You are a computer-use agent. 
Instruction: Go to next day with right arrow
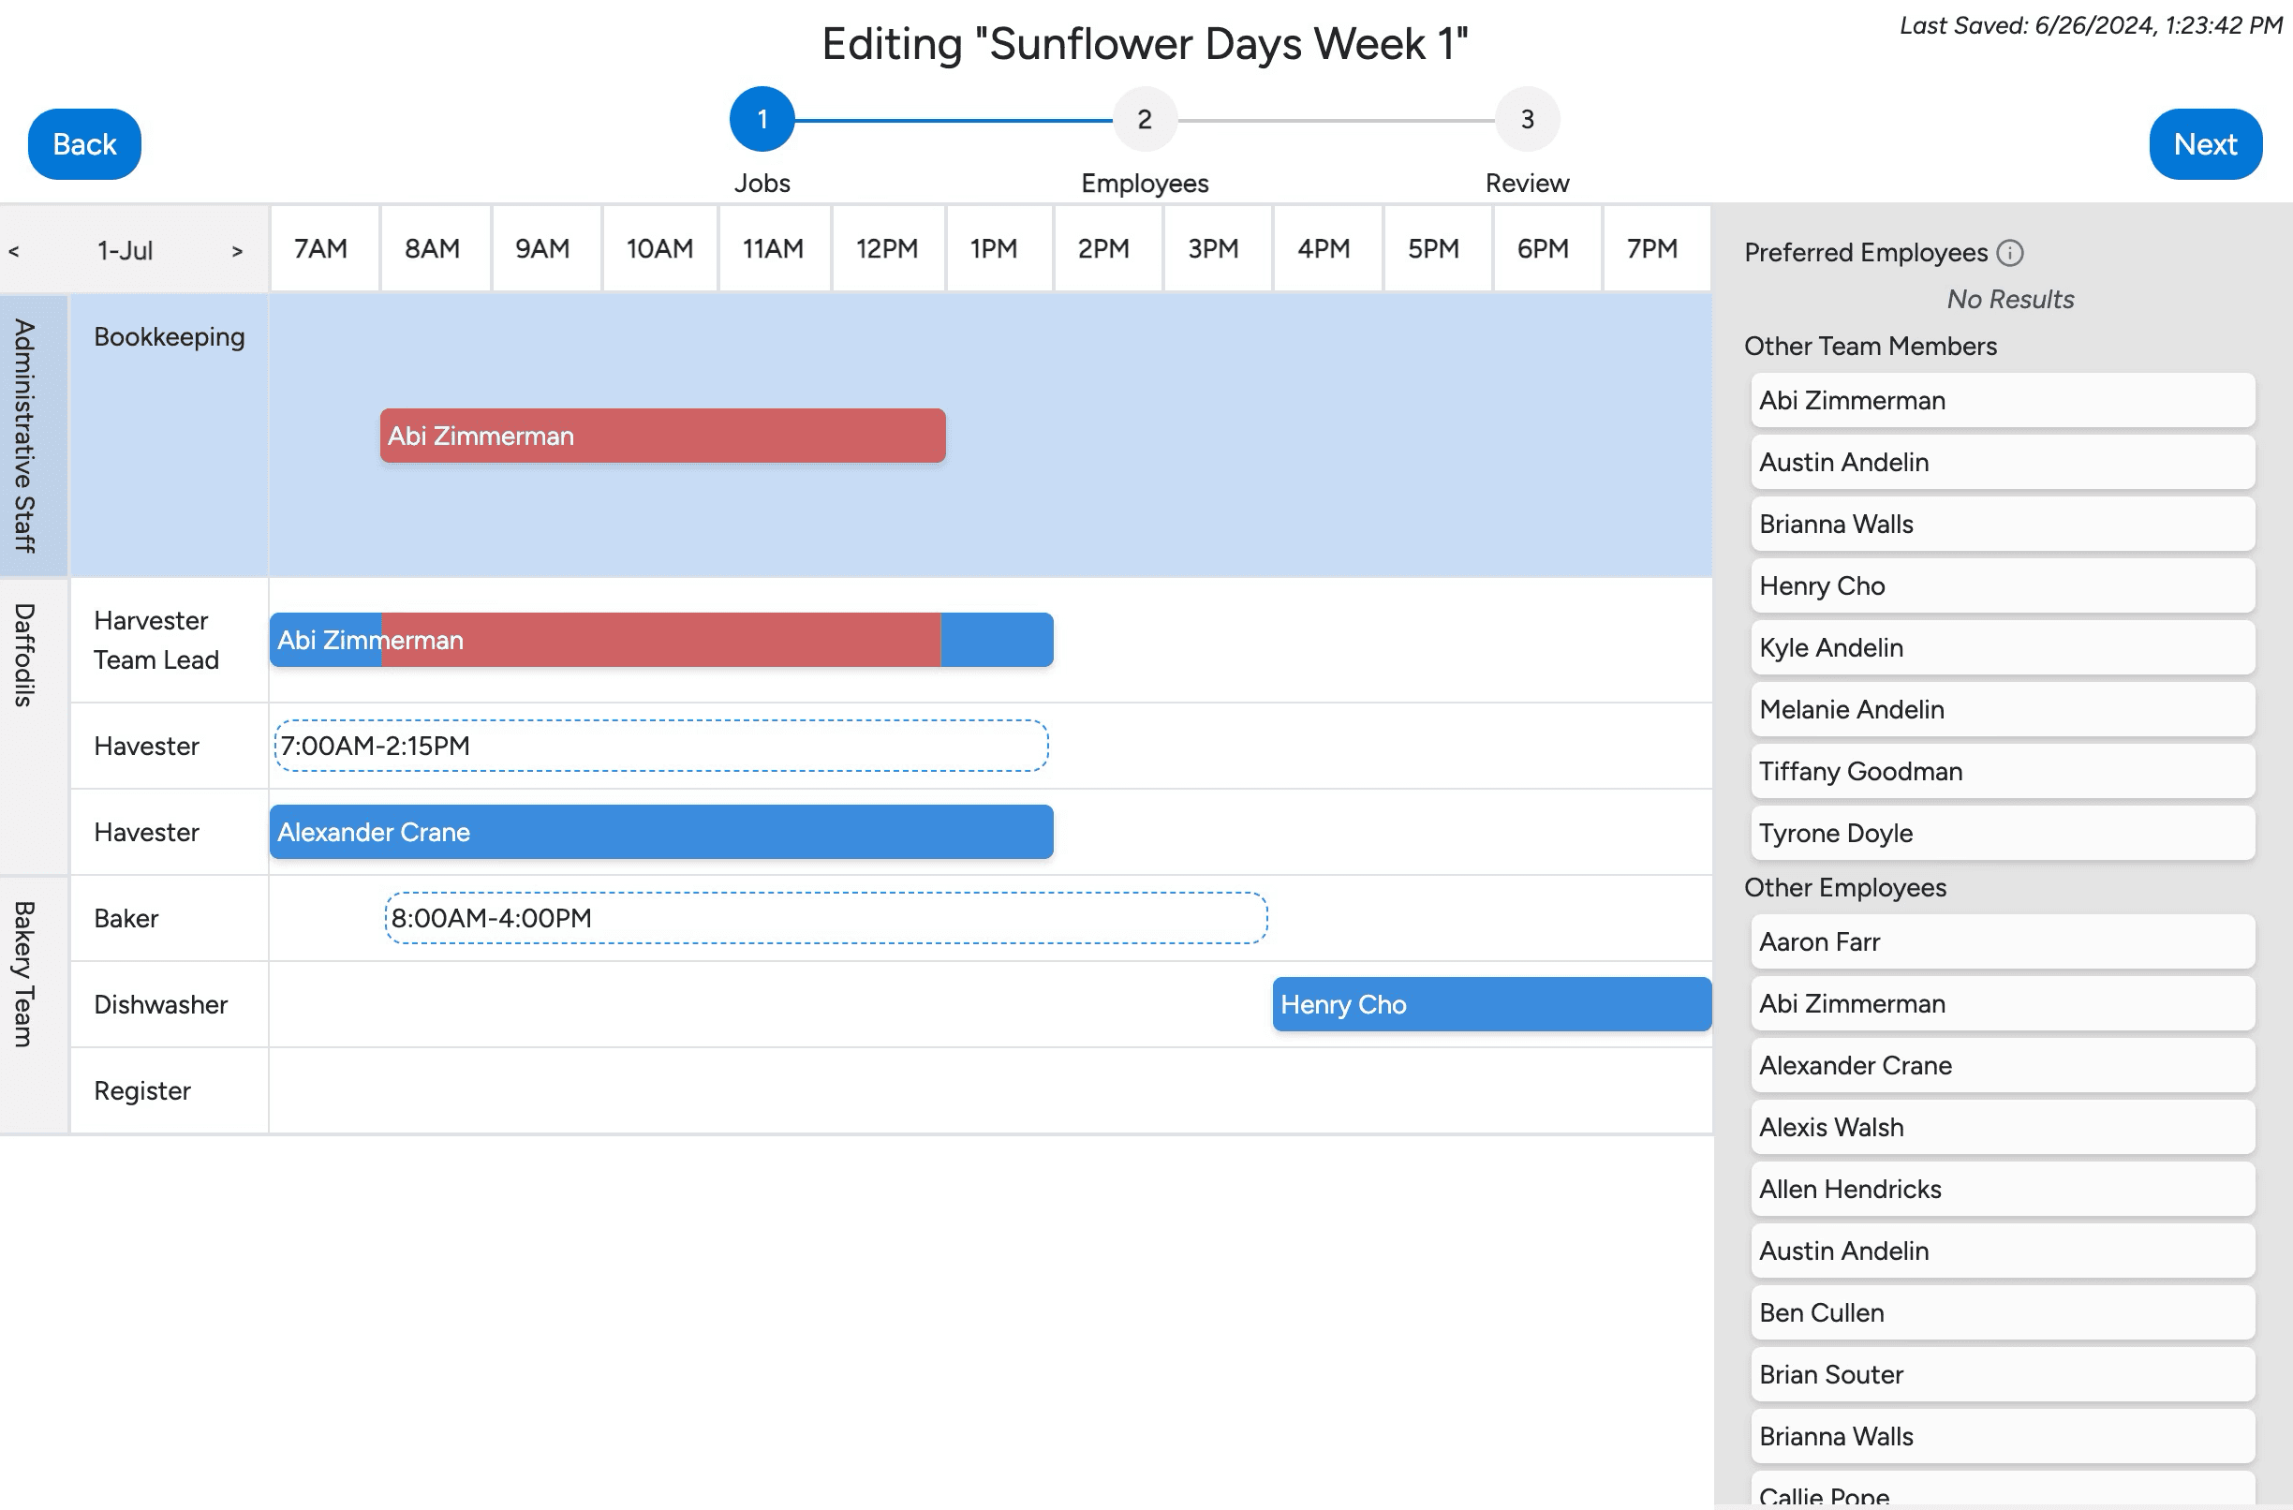click(237, 251)
